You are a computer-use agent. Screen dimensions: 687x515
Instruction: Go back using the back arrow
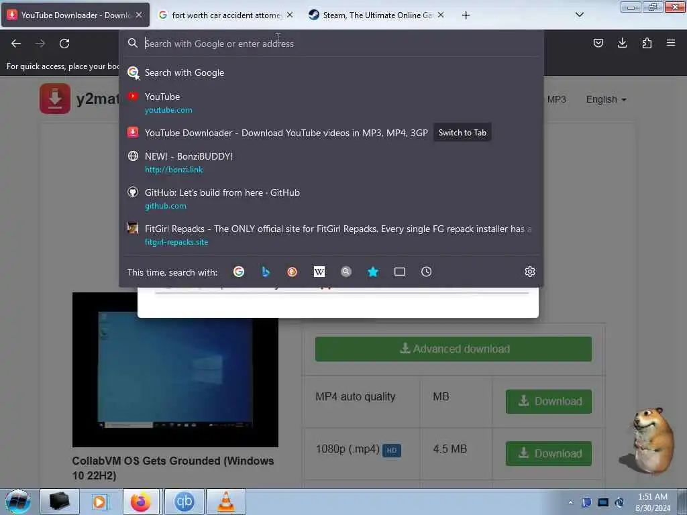coord(16,44)
